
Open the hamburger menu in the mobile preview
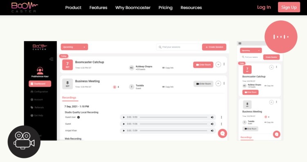pyautogui.click(x=240, y=43)
